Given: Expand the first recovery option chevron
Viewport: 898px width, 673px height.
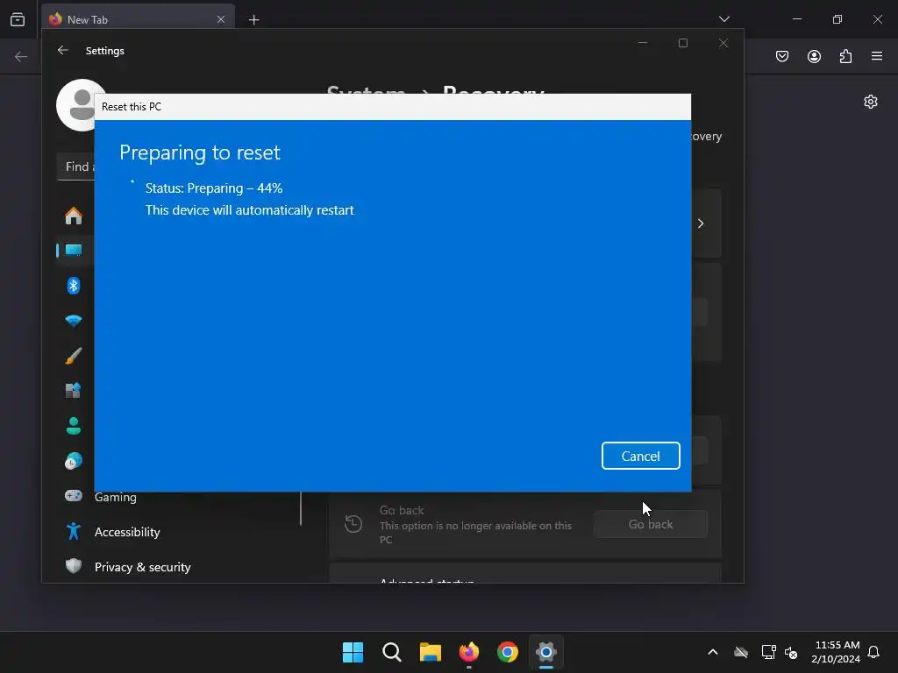Looking at the screenshot, I should (701, 223).
